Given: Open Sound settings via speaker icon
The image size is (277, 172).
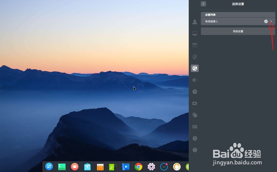Looking at the screenshot, I should point(195,80).
